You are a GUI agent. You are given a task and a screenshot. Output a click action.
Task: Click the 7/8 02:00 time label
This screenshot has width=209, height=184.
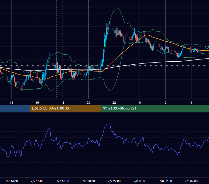[x=166, y=181]
